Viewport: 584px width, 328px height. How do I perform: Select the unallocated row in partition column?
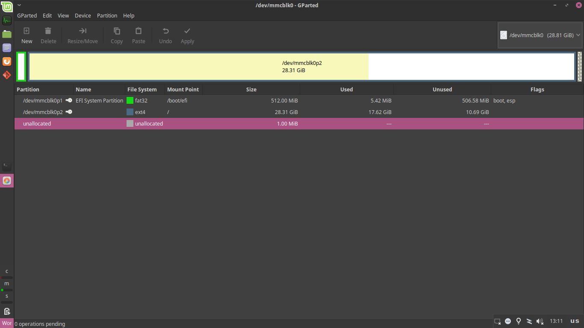(x=37, y=124)
